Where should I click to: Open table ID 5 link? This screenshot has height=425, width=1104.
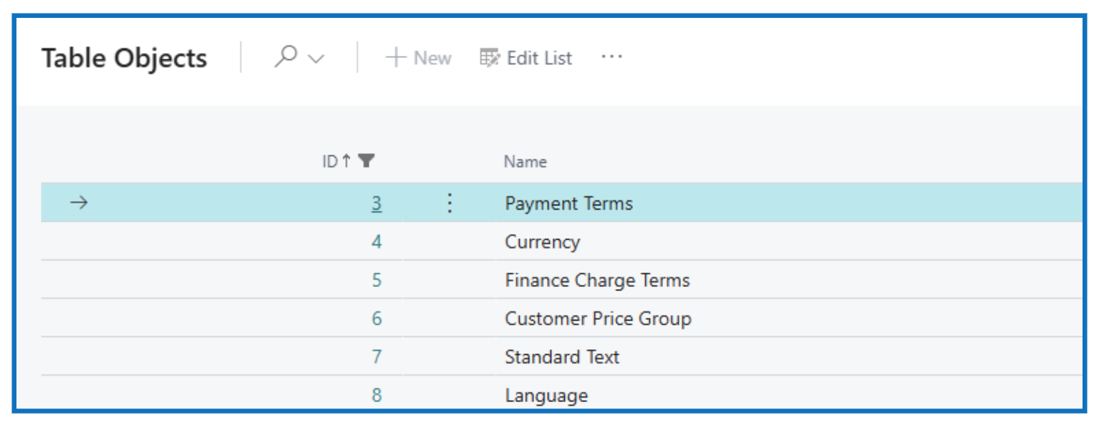point(377,280)
